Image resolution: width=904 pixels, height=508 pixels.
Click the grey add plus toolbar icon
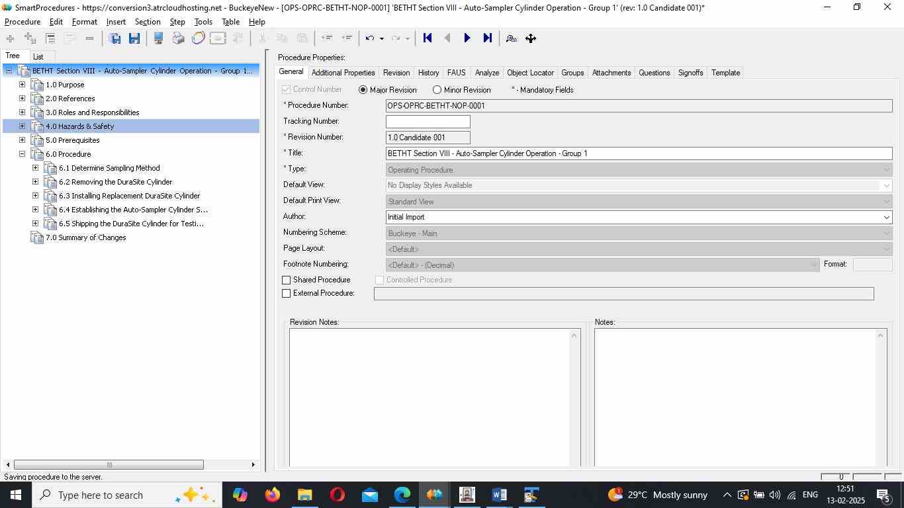(10, 38)
